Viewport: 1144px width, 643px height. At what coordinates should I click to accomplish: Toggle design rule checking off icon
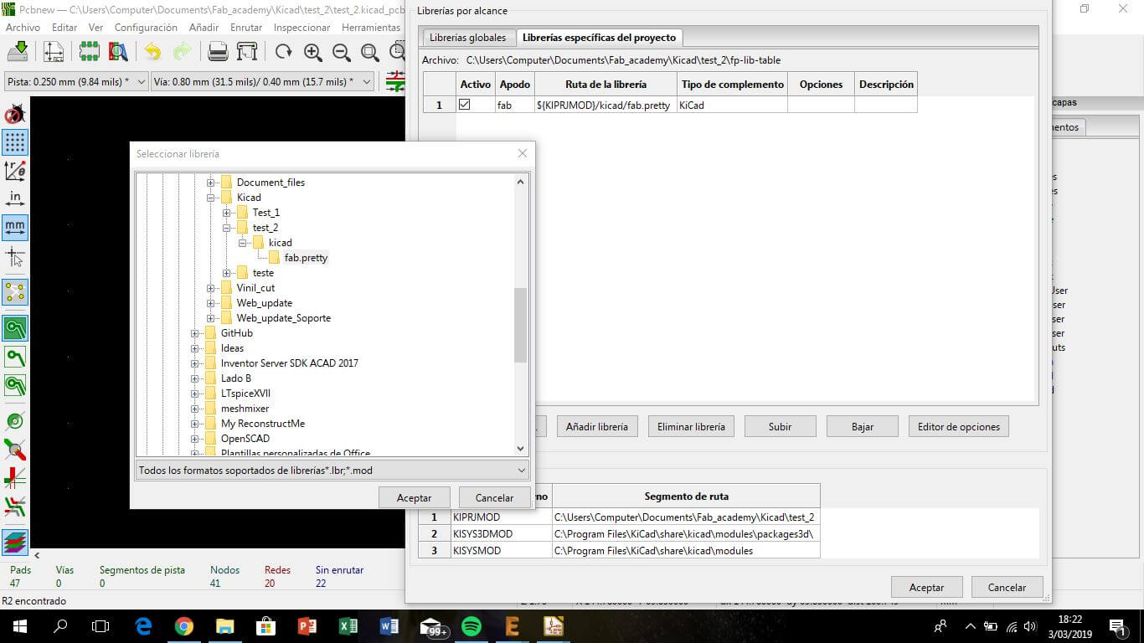coord(15,114)
